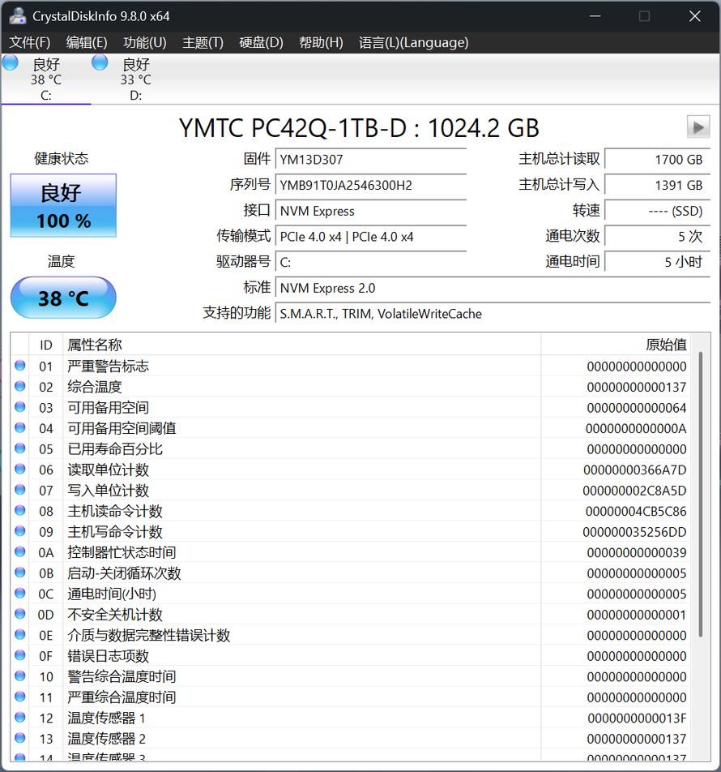The image size is (721, 772).
Task: Click the interface field NVM Express
Action: coord(371,211)
